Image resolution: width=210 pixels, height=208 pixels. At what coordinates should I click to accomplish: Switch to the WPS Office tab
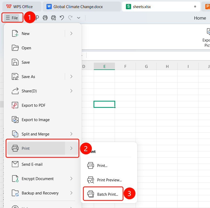[x=22, y=7]
